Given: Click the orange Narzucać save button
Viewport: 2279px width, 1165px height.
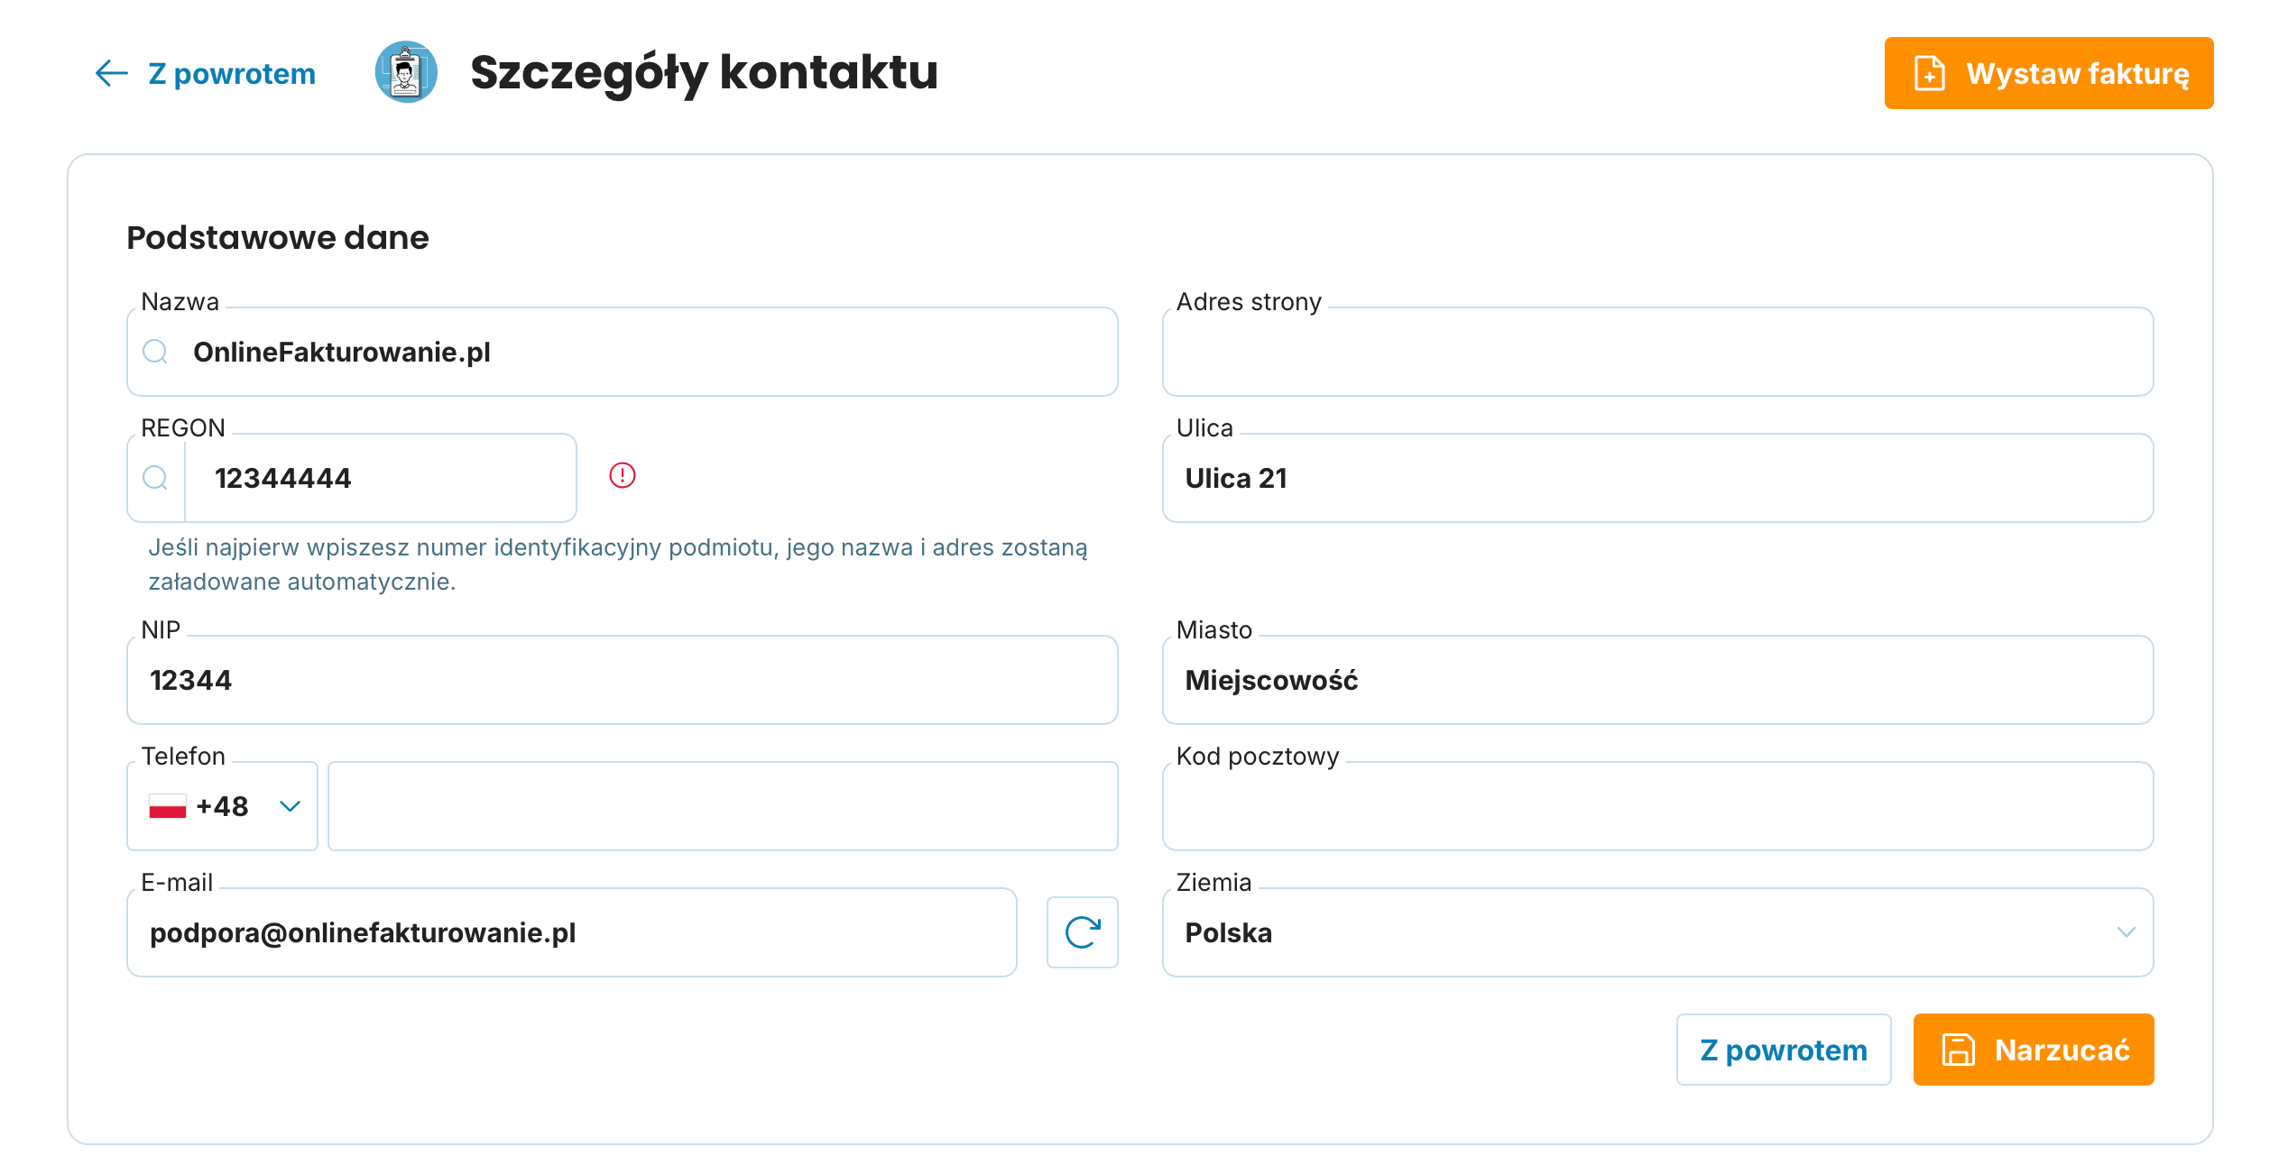Looking at the screenshot, I should (2034, 1050).
